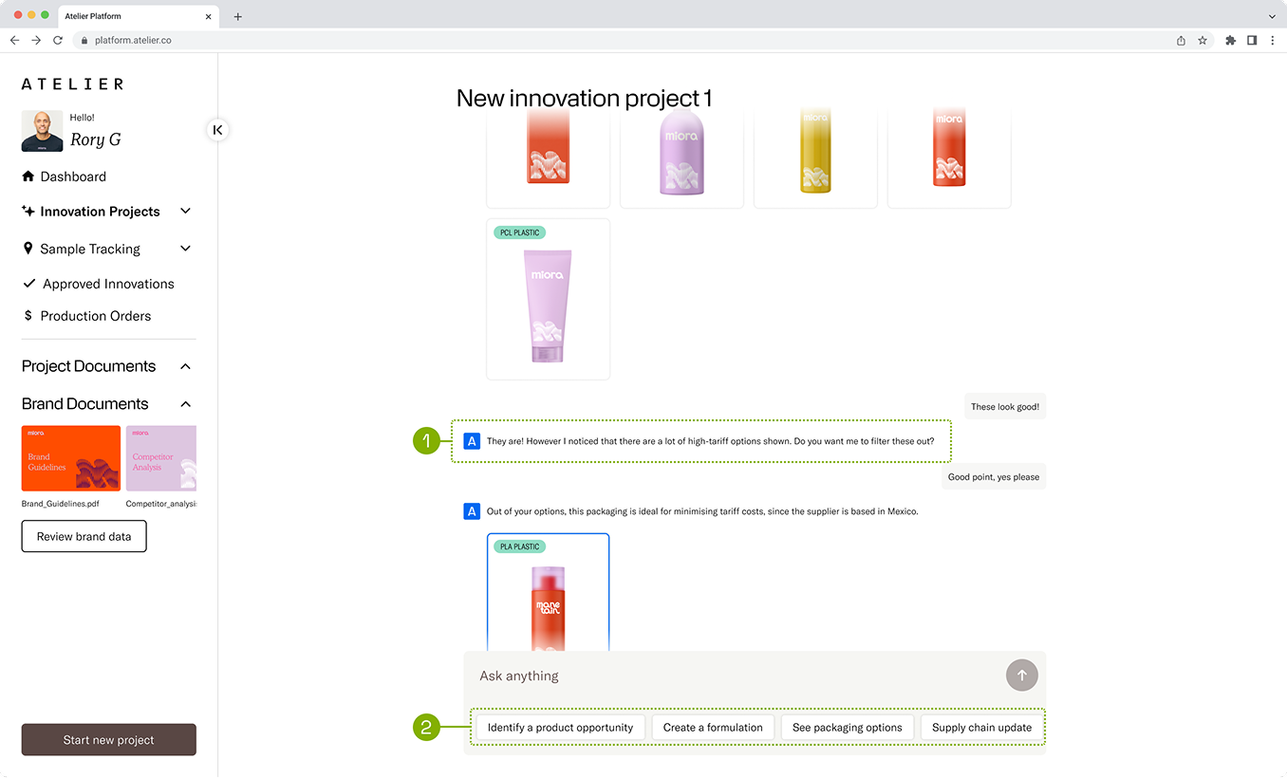Start a new project
Image resolution: width=1287 pixels, height=778 pixels.
108,739
